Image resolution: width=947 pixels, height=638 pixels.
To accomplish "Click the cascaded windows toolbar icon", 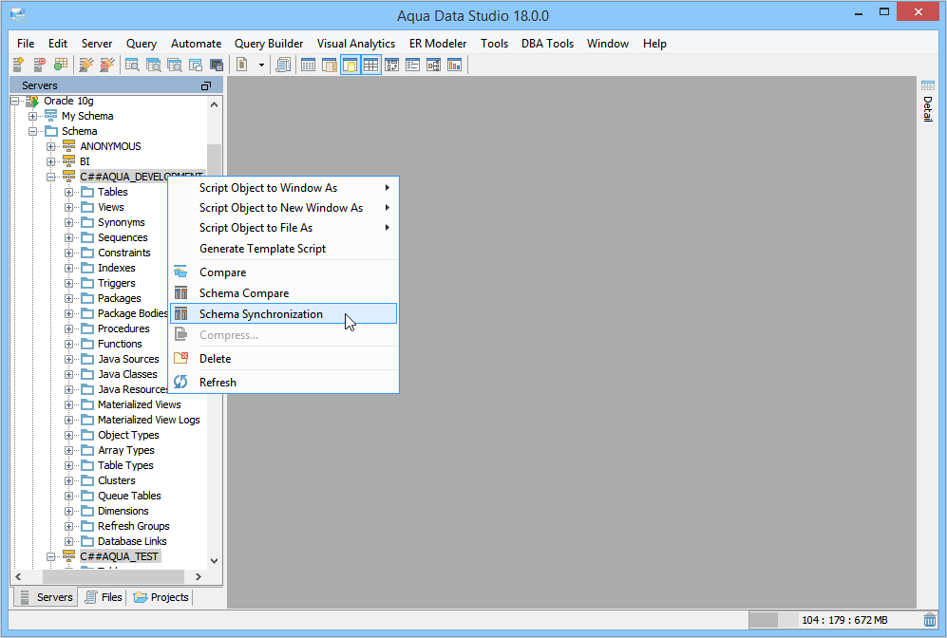I will 196,65.
